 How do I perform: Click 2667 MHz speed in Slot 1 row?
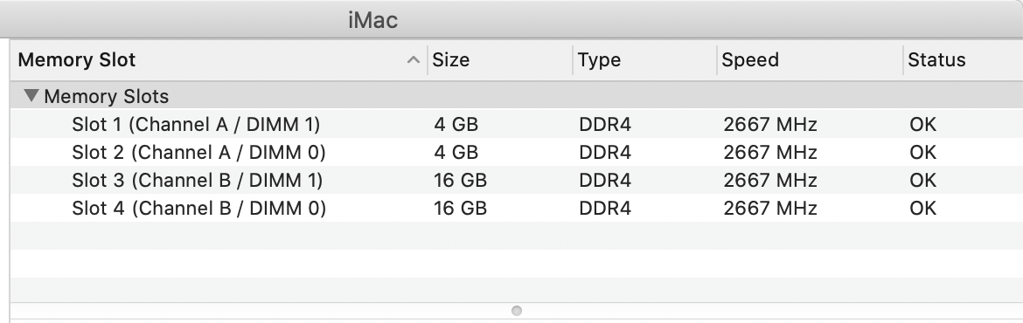(769, 124)
